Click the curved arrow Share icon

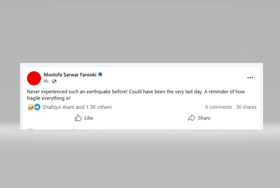pyautogui.click(x=192, y=118)
